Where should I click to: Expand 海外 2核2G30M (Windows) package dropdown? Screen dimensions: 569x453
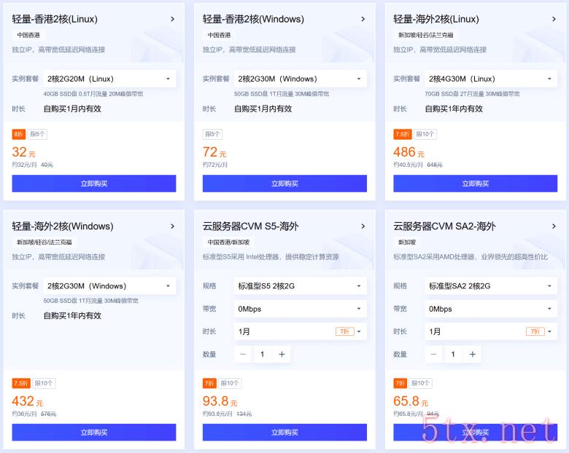(x=109, y=286)
